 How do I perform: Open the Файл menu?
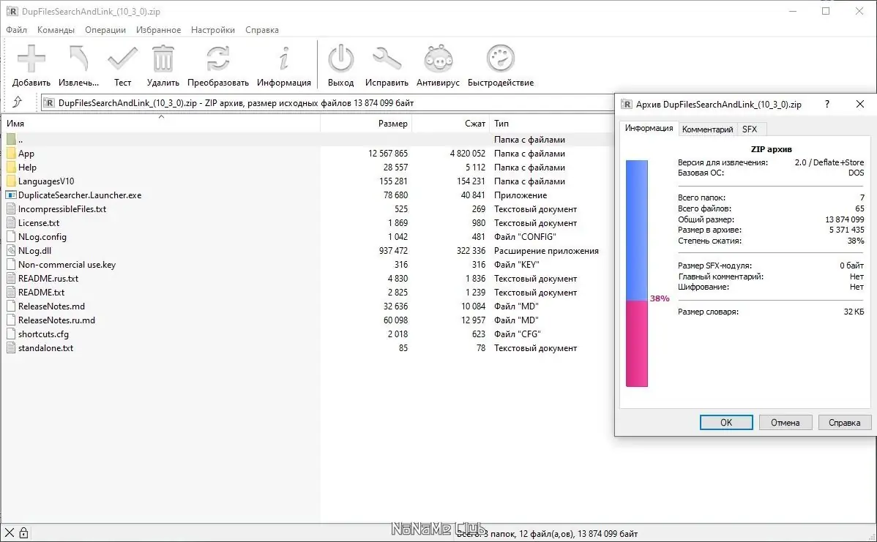16,29
